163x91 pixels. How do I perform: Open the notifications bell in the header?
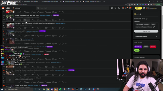tap(130, 8)
